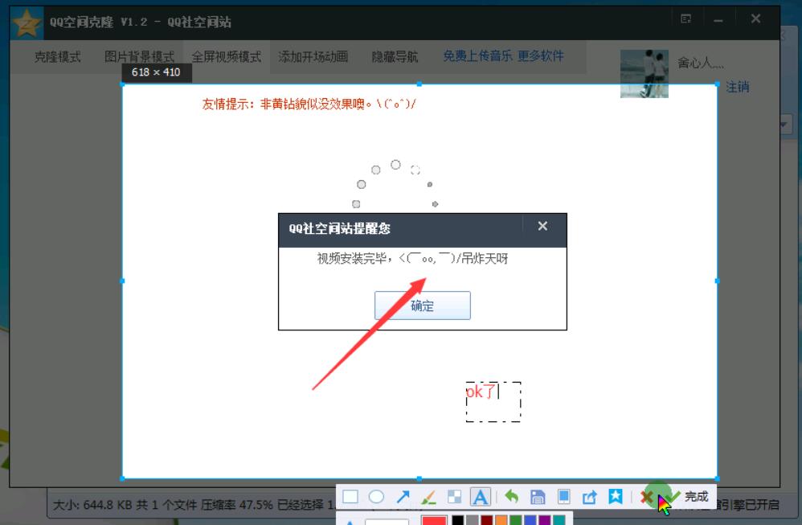Close the QQ空间克隆 window
This screenshot has width=802, height=525.
(755, 19)
